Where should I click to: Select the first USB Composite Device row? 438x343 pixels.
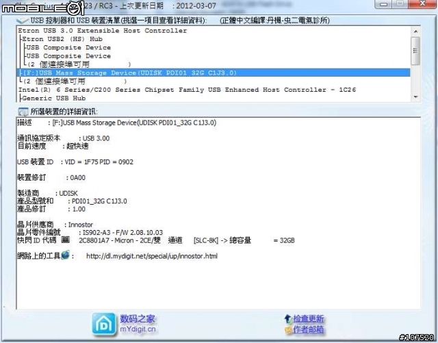68,47
